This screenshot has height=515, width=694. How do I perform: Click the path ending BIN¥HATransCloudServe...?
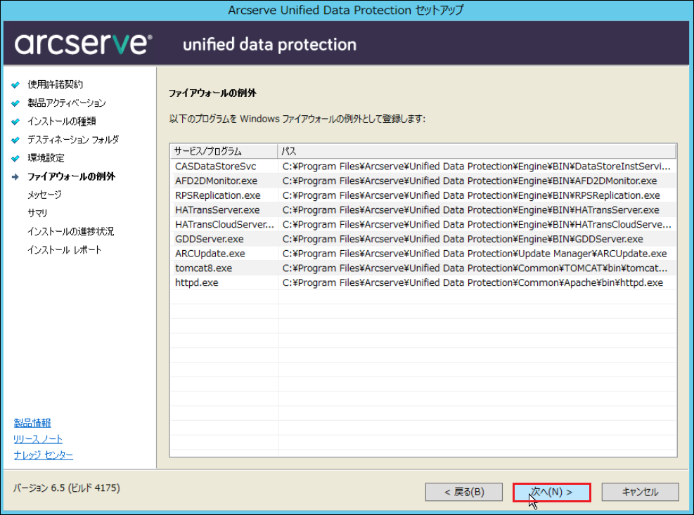tap(477, 225)
